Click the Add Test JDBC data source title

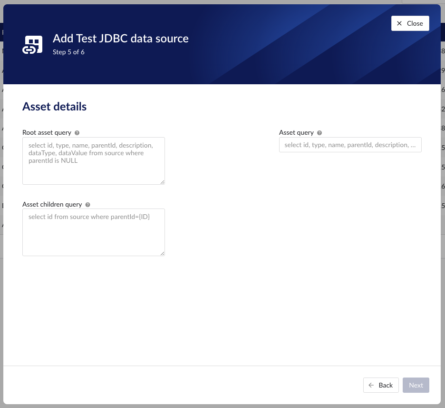120,39
